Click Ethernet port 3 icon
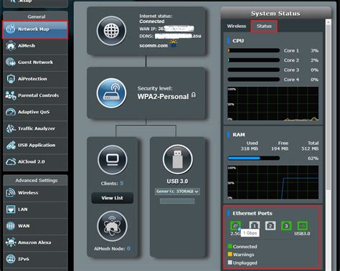340x271 pixels. click(286, 226)
